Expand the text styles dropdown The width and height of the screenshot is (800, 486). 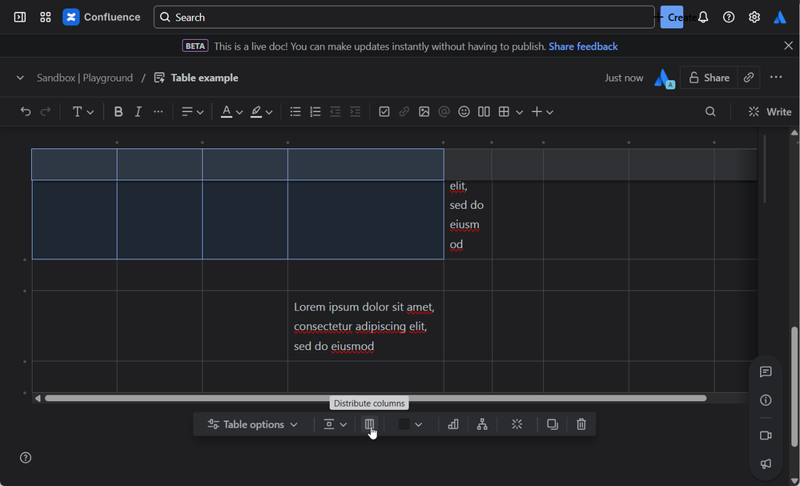[x=83, y=112]
